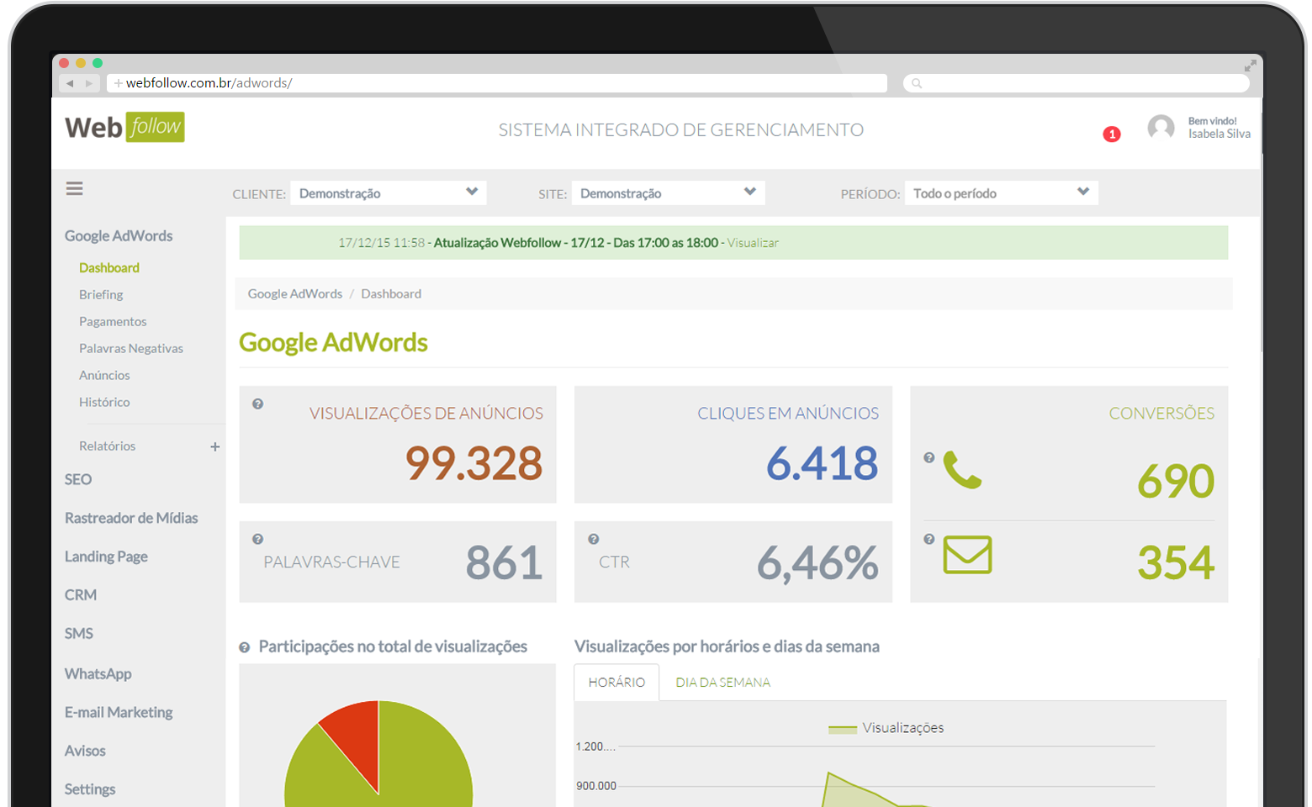The height and width of the screenshot is (807, 1312).
Task: Open Rastreador de Mídias section
Action: [x=131, y=518]
